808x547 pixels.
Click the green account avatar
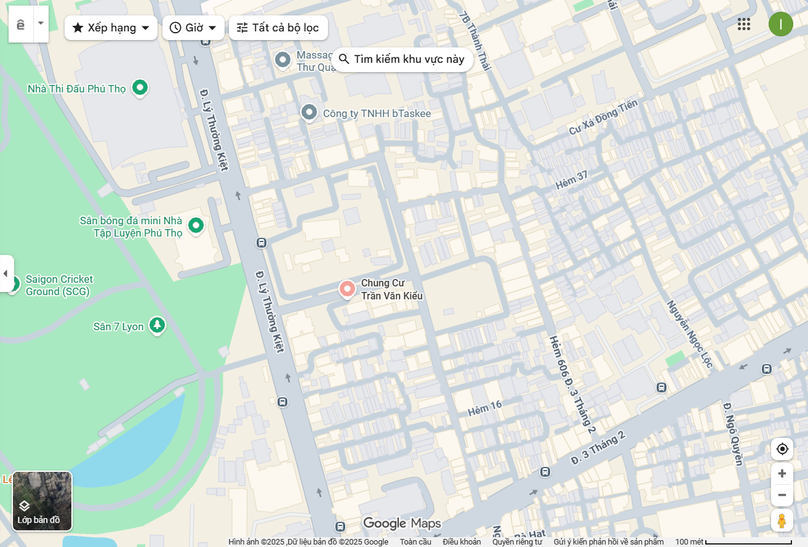pyautogui.click(x=781, y=24)
